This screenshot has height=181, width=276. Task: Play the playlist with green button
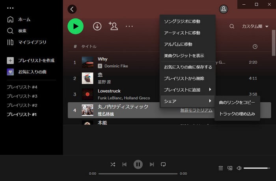tap(76, 26)
